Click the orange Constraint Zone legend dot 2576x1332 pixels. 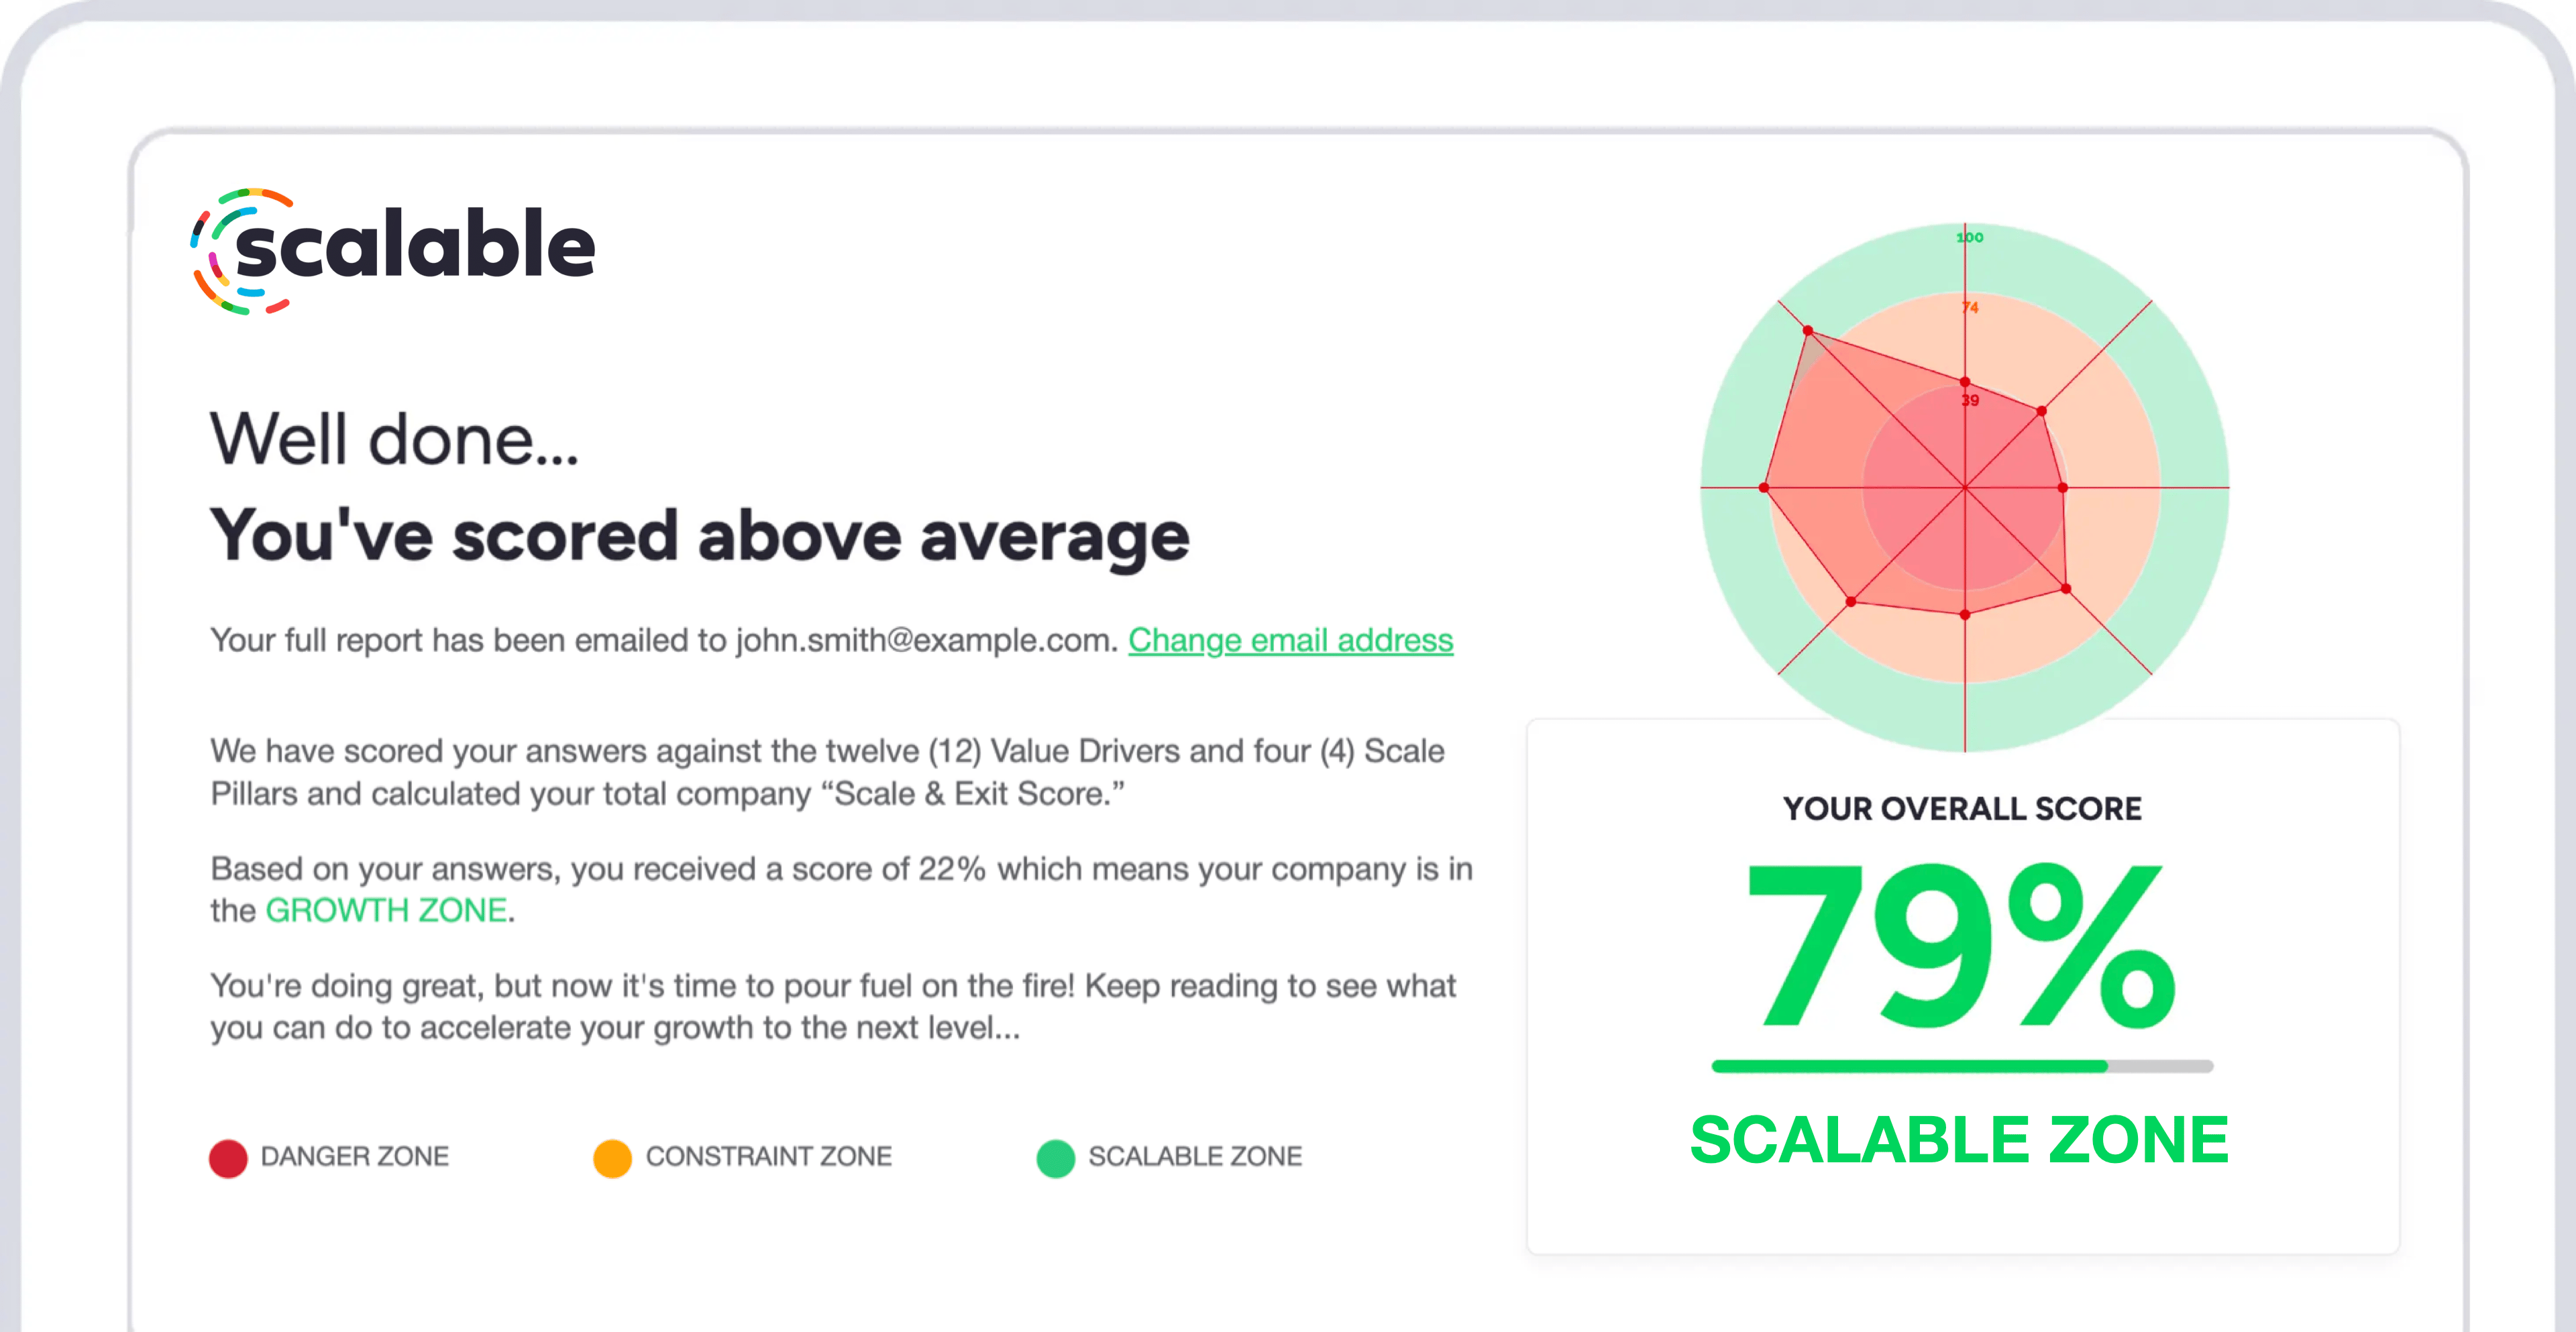tap(612, 1158)
